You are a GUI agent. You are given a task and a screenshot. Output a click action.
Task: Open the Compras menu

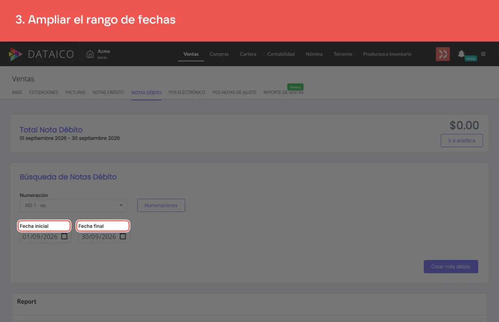(219, 54)
